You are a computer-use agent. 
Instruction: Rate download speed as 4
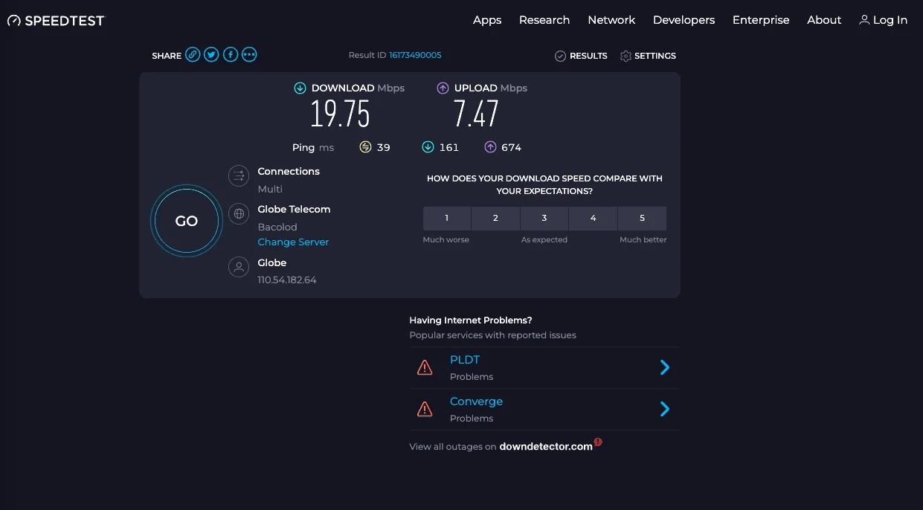point(593,218)
